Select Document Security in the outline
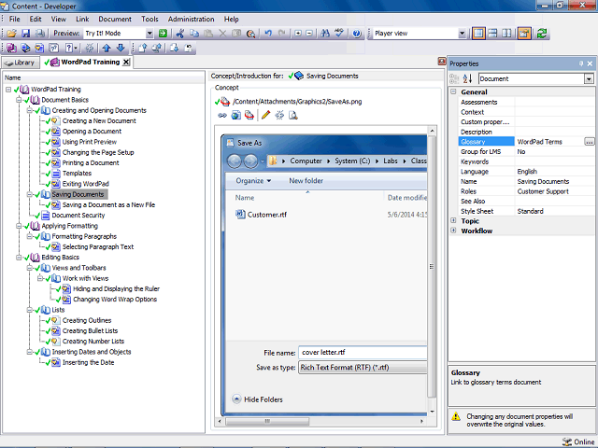The image size is (598, 448). click(x=78, y=216)
